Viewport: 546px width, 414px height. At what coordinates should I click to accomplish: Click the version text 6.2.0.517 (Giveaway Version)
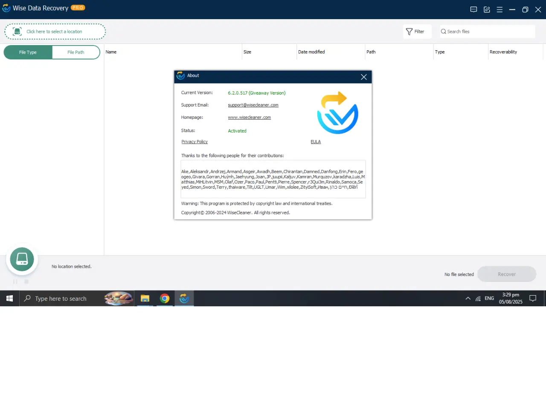tap(257, 93)
